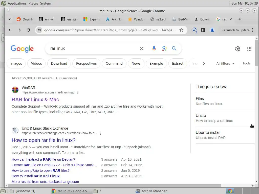
Task: Search by image with the Google Lens icon
Action: 164,48
